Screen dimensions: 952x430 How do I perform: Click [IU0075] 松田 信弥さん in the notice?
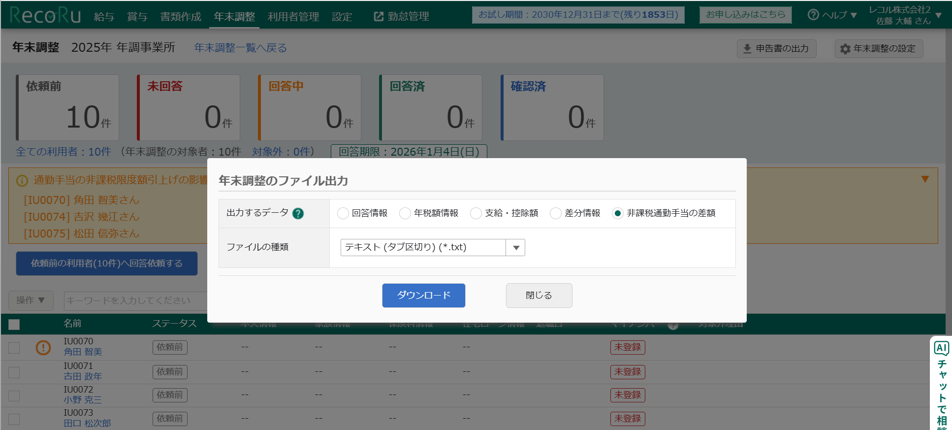coord(82,233)
